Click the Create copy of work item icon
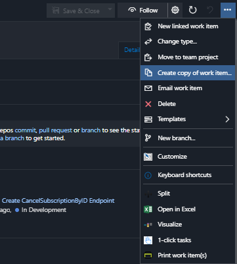237x264 pixels. coord(148,72)
